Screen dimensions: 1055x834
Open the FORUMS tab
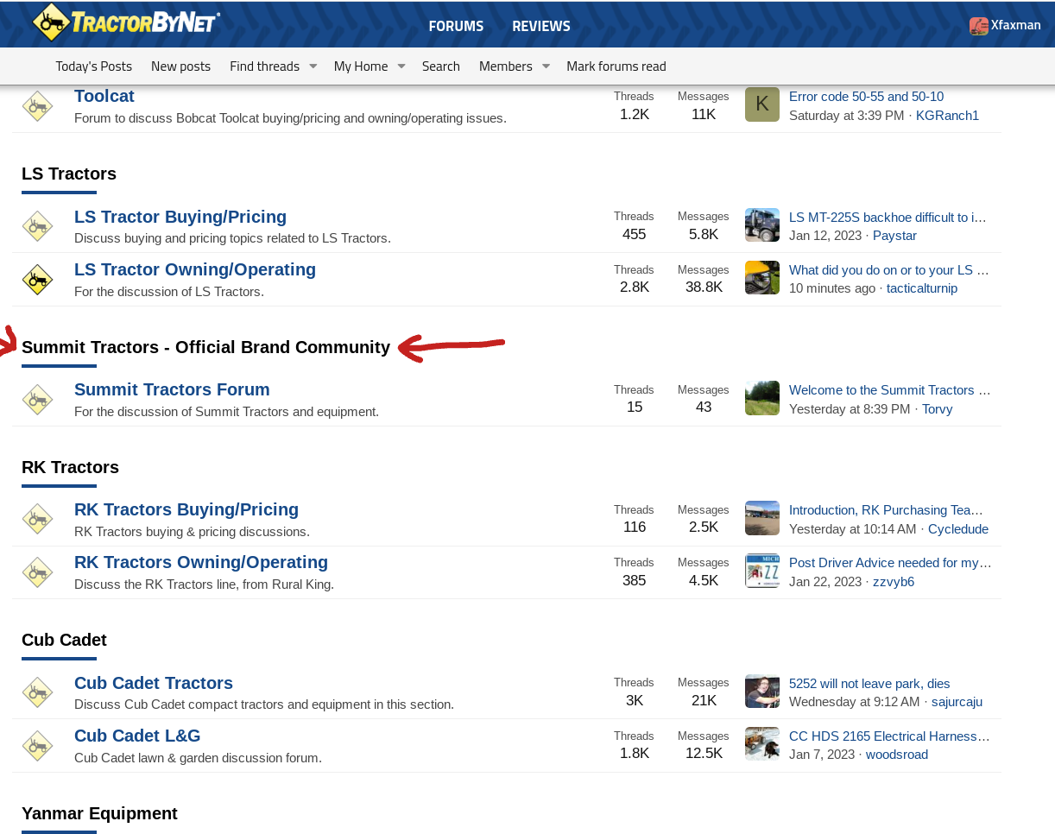pyautogui.click(x=456, y=26)
